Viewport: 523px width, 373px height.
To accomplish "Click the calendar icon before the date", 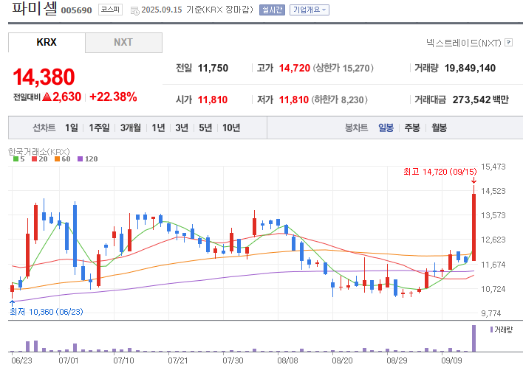I will pyautogui.click(x=134, y=10).
